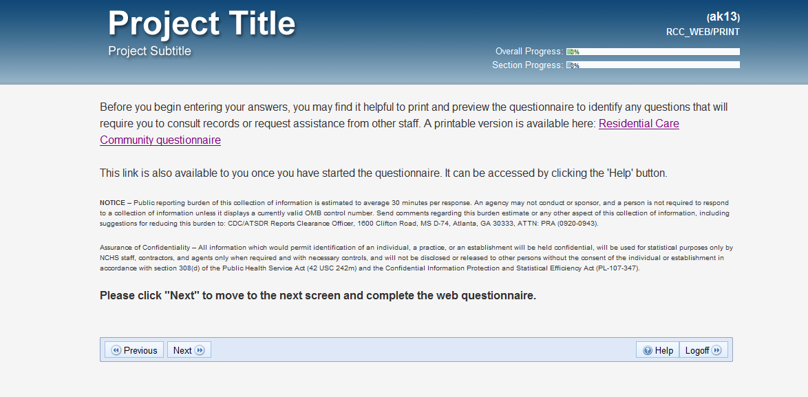Open the Residential Care link text

click(x=639, y=124)
